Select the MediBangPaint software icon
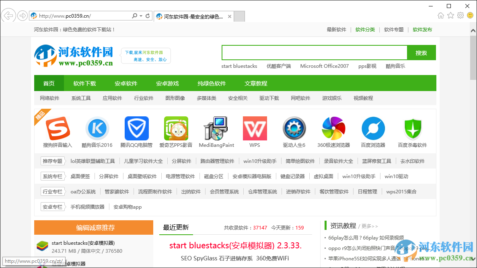477x268 pixels. point(216,128)
